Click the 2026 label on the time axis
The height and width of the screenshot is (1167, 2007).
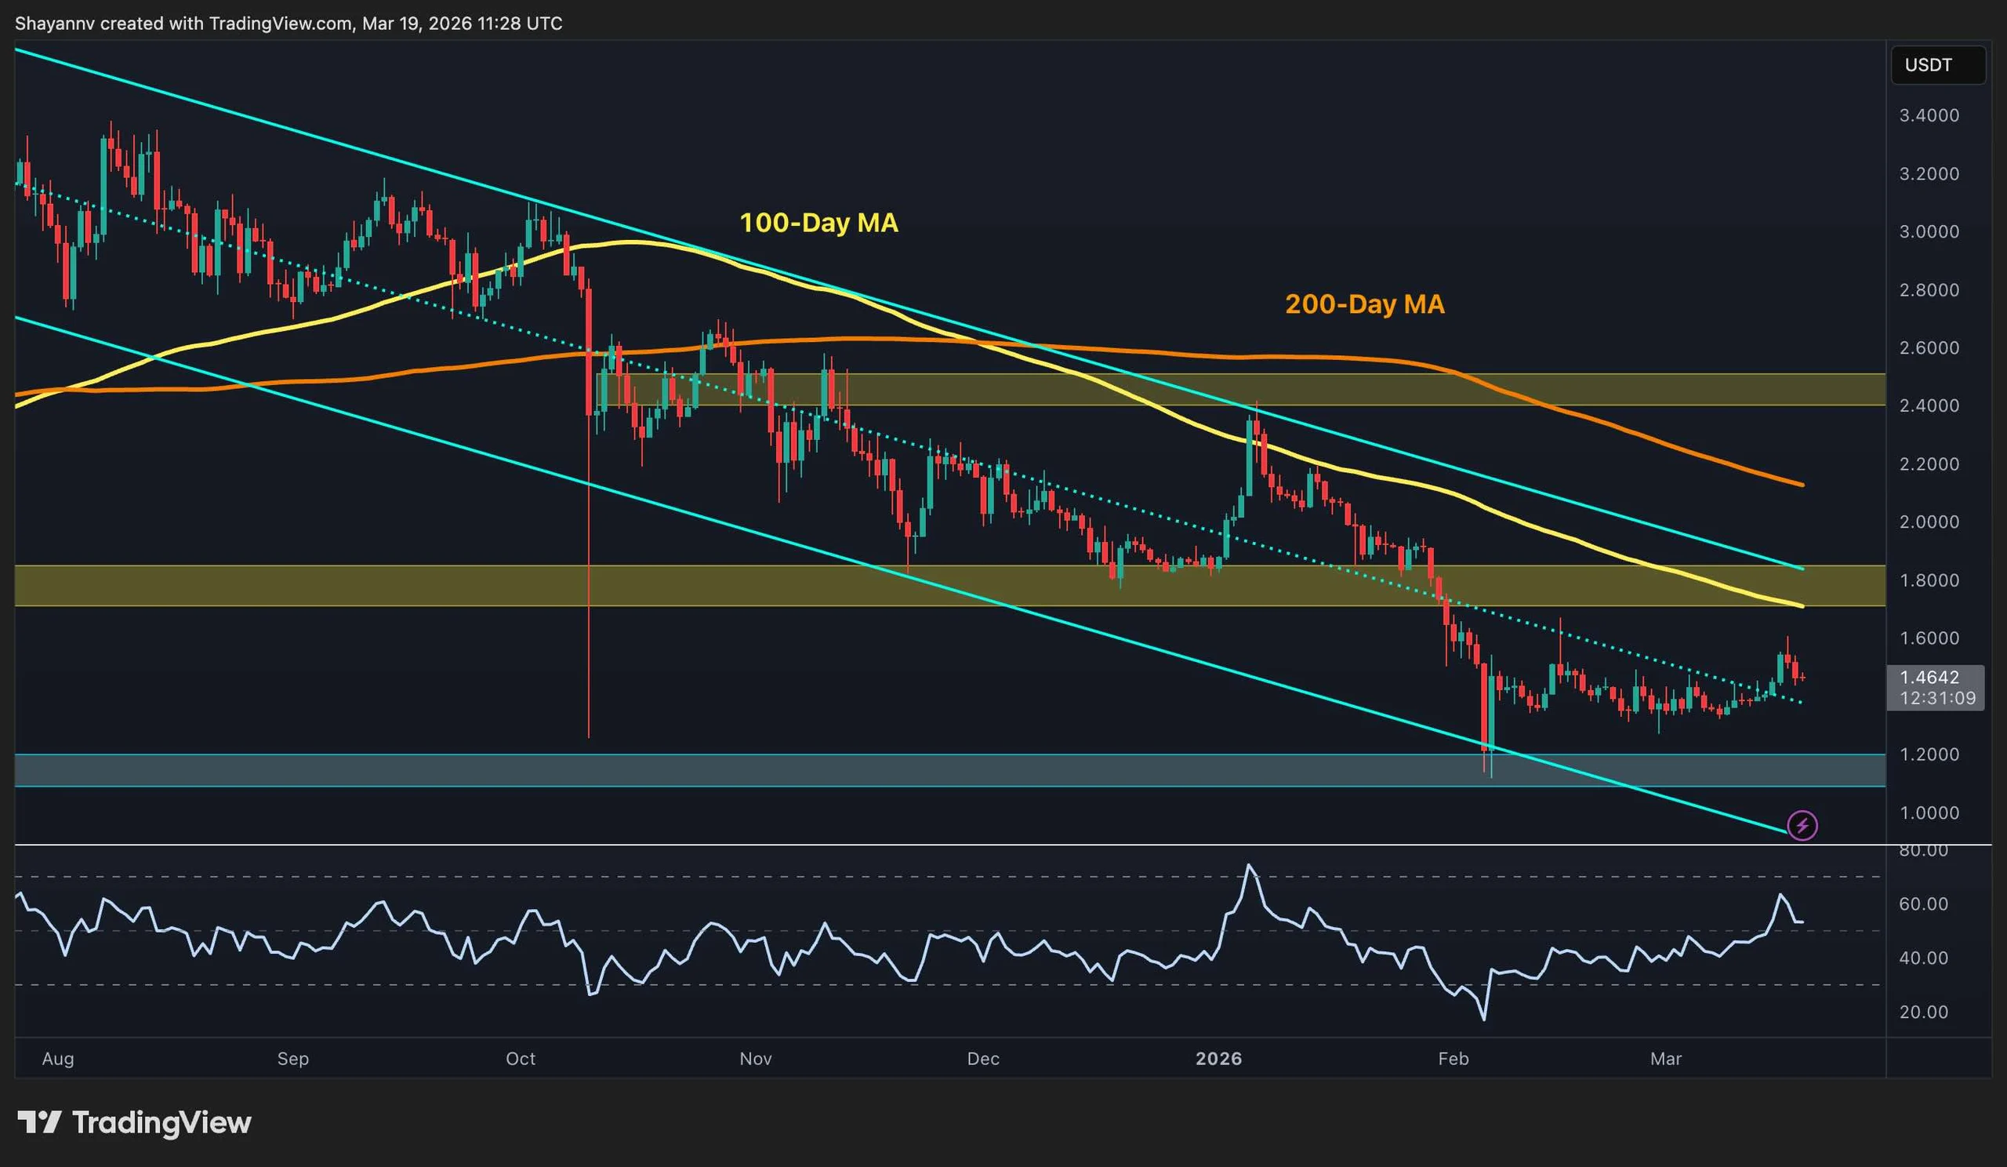(1221, 1060)
